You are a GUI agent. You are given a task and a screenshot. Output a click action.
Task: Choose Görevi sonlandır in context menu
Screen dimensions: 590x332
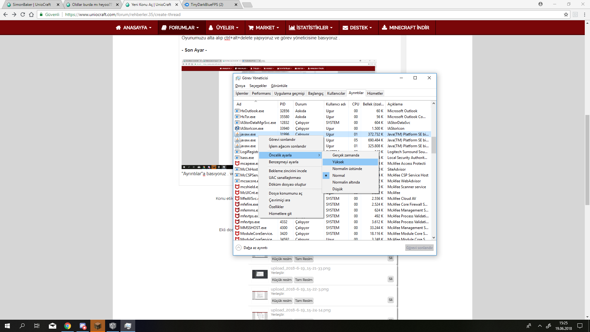pos(291,140)
